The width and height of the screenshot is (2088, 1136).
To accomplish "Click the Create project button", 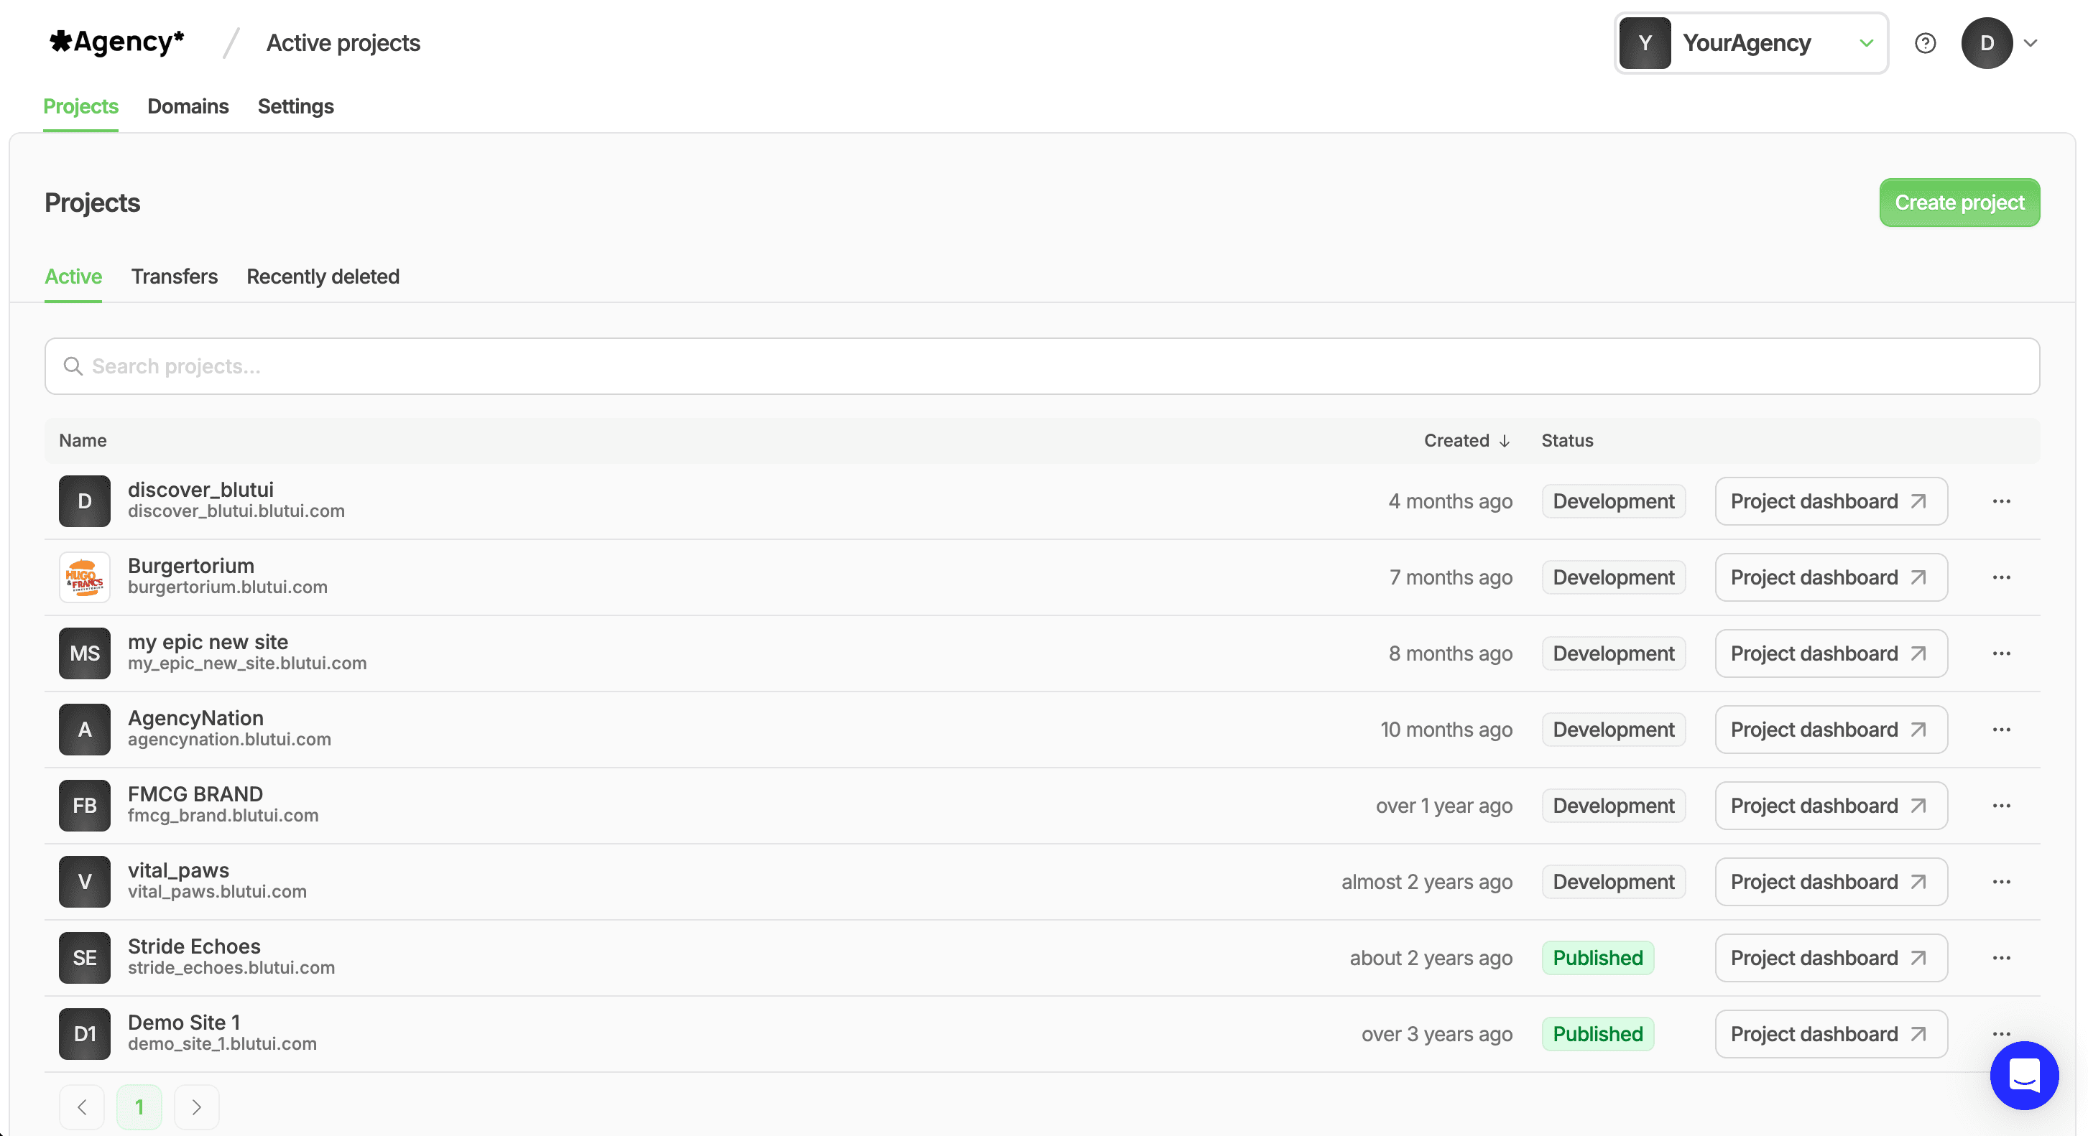I will (1959, 202).
